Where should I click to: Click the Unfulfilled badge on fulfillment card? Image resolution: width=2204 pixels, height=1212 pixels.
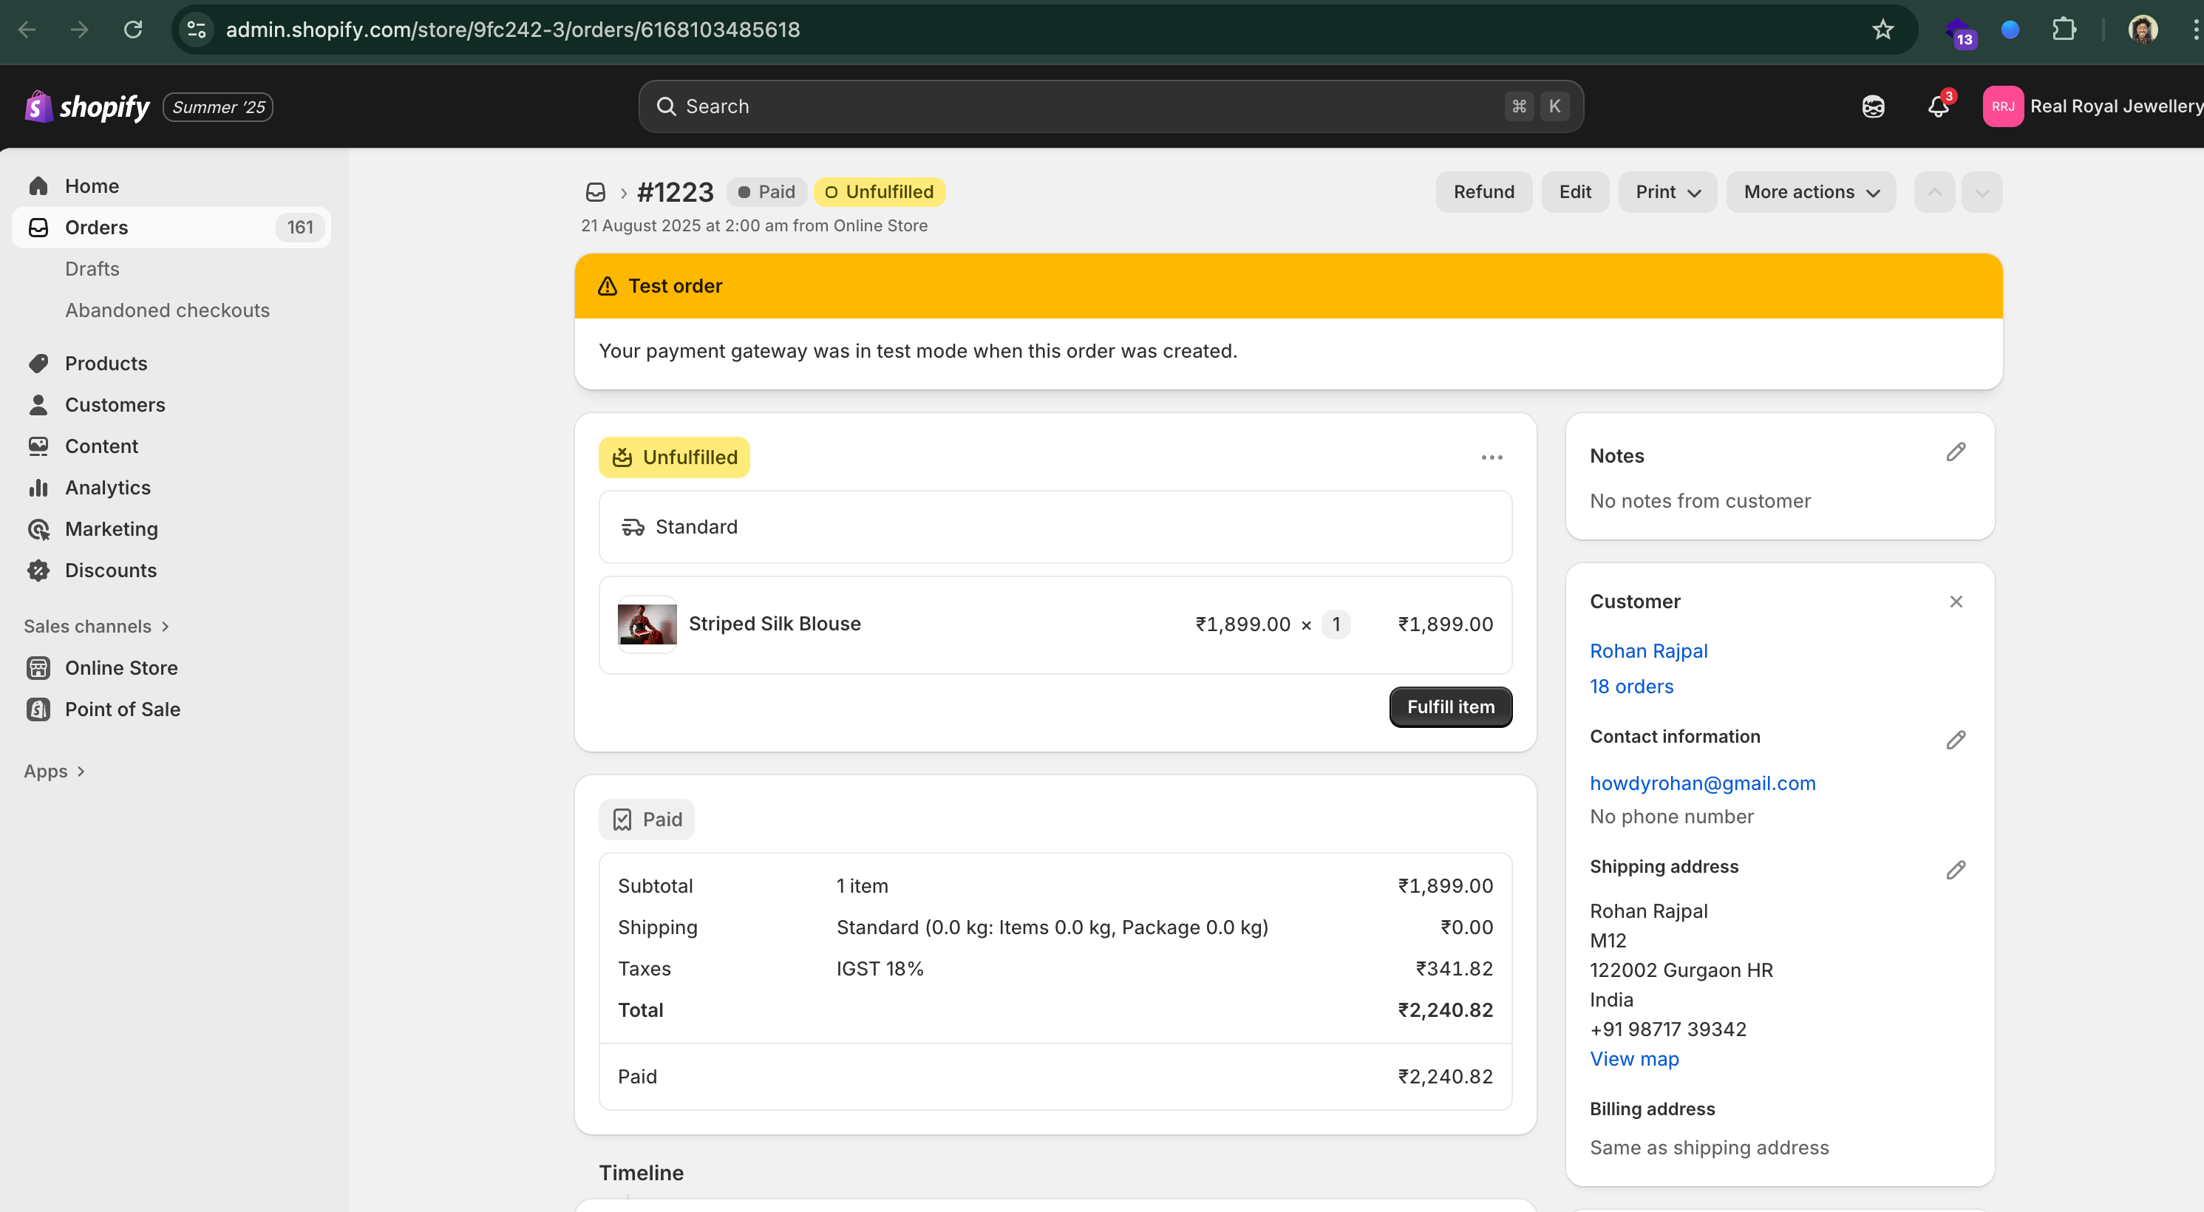(674, 457)
